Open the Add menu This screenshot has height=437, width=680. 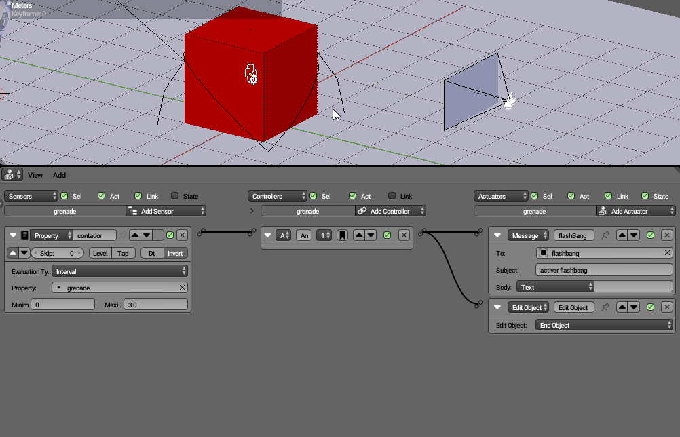coord(60,175)
